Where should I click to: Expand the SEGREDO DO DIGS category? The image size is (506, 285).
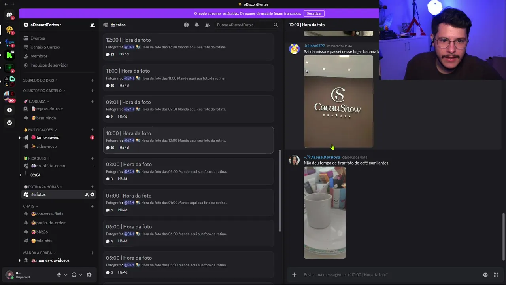pos(40,80)
